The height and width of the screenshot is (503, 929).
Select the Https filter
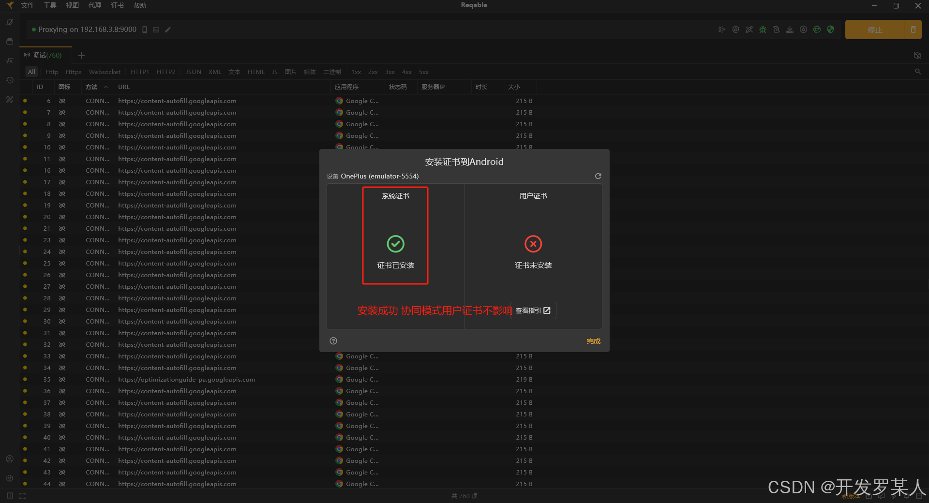74,72
